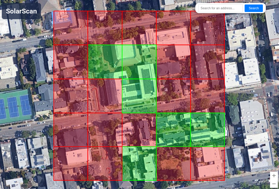279x189 pixels.
Task: Select red cell at grid's top-left corner
Action: point(71,28)
